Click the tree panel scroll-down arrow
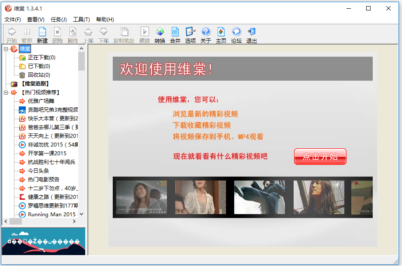Screen dimensions: 402x266 coord(81,215)
